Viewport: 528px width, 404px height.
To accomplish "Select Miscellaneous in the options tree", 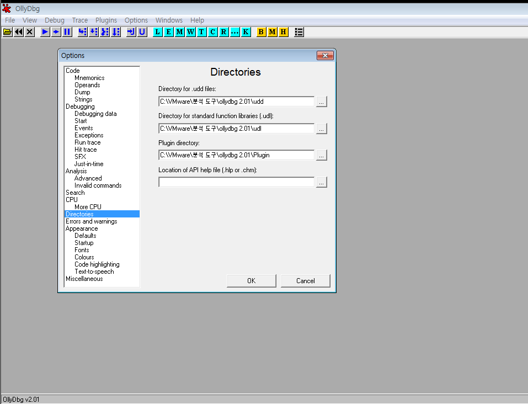I will pos(84,279).
